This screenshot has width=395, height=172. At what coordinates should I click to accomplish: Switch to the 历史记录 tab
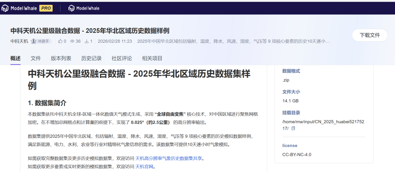pos(91,58)
